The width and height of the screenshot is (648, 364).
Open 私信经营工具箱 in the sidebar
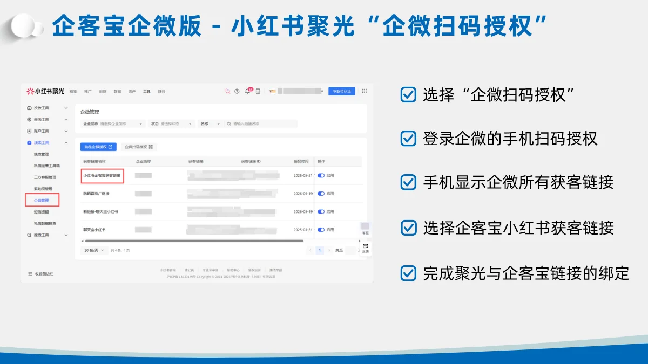[x=47, y=166]
